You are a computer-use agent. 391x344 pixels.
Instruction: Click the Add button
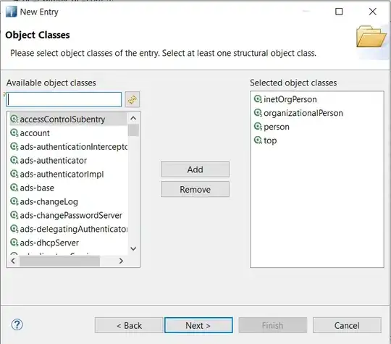tap(195, 169)
